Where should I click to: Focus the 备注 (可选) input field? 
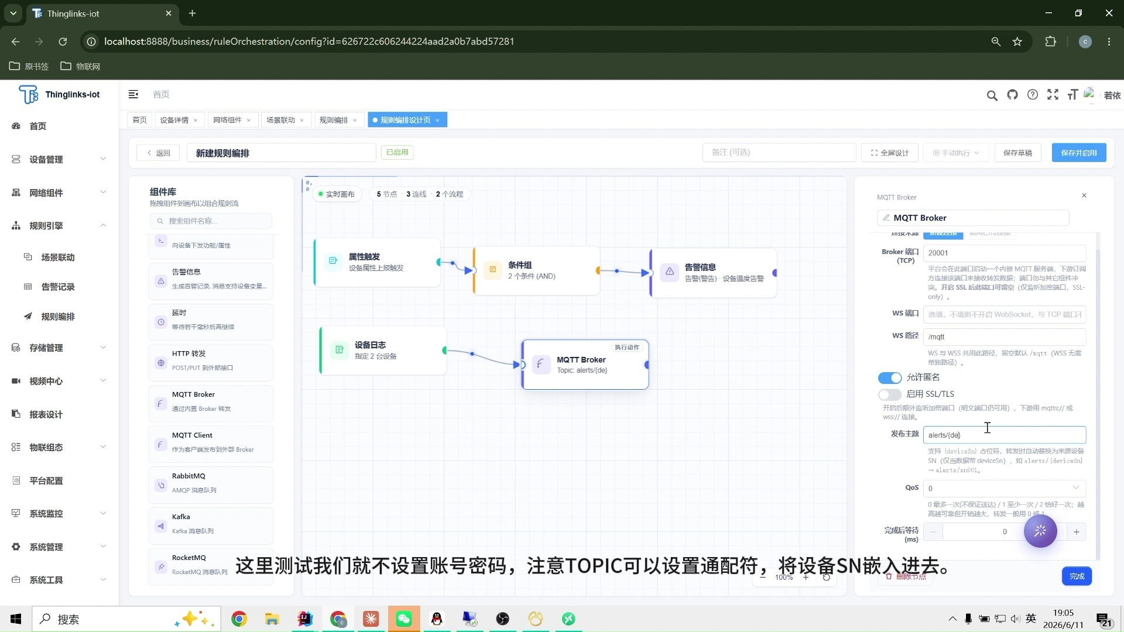pyautogui.click(x=779, y=152)
